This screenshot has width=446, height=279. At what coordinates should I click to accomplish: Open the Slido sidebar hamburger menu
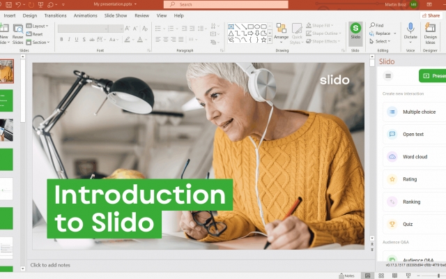pos(388,76)
